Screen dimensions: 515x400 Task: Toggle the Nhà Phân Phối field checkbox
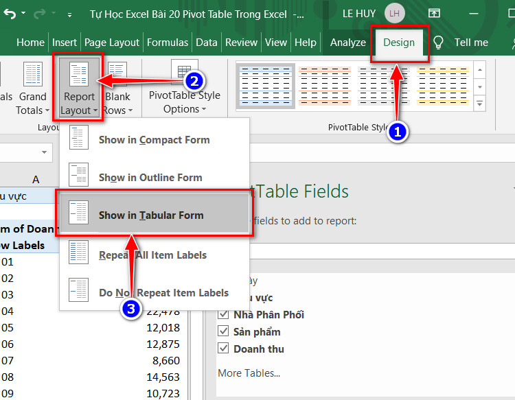coord(223,314)
